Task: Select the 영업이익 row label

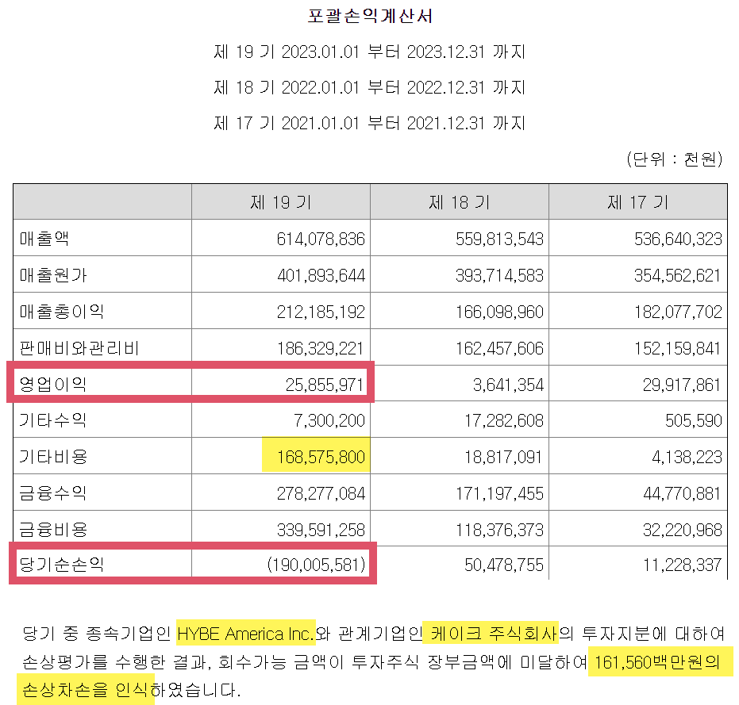Action: [52, 385]
